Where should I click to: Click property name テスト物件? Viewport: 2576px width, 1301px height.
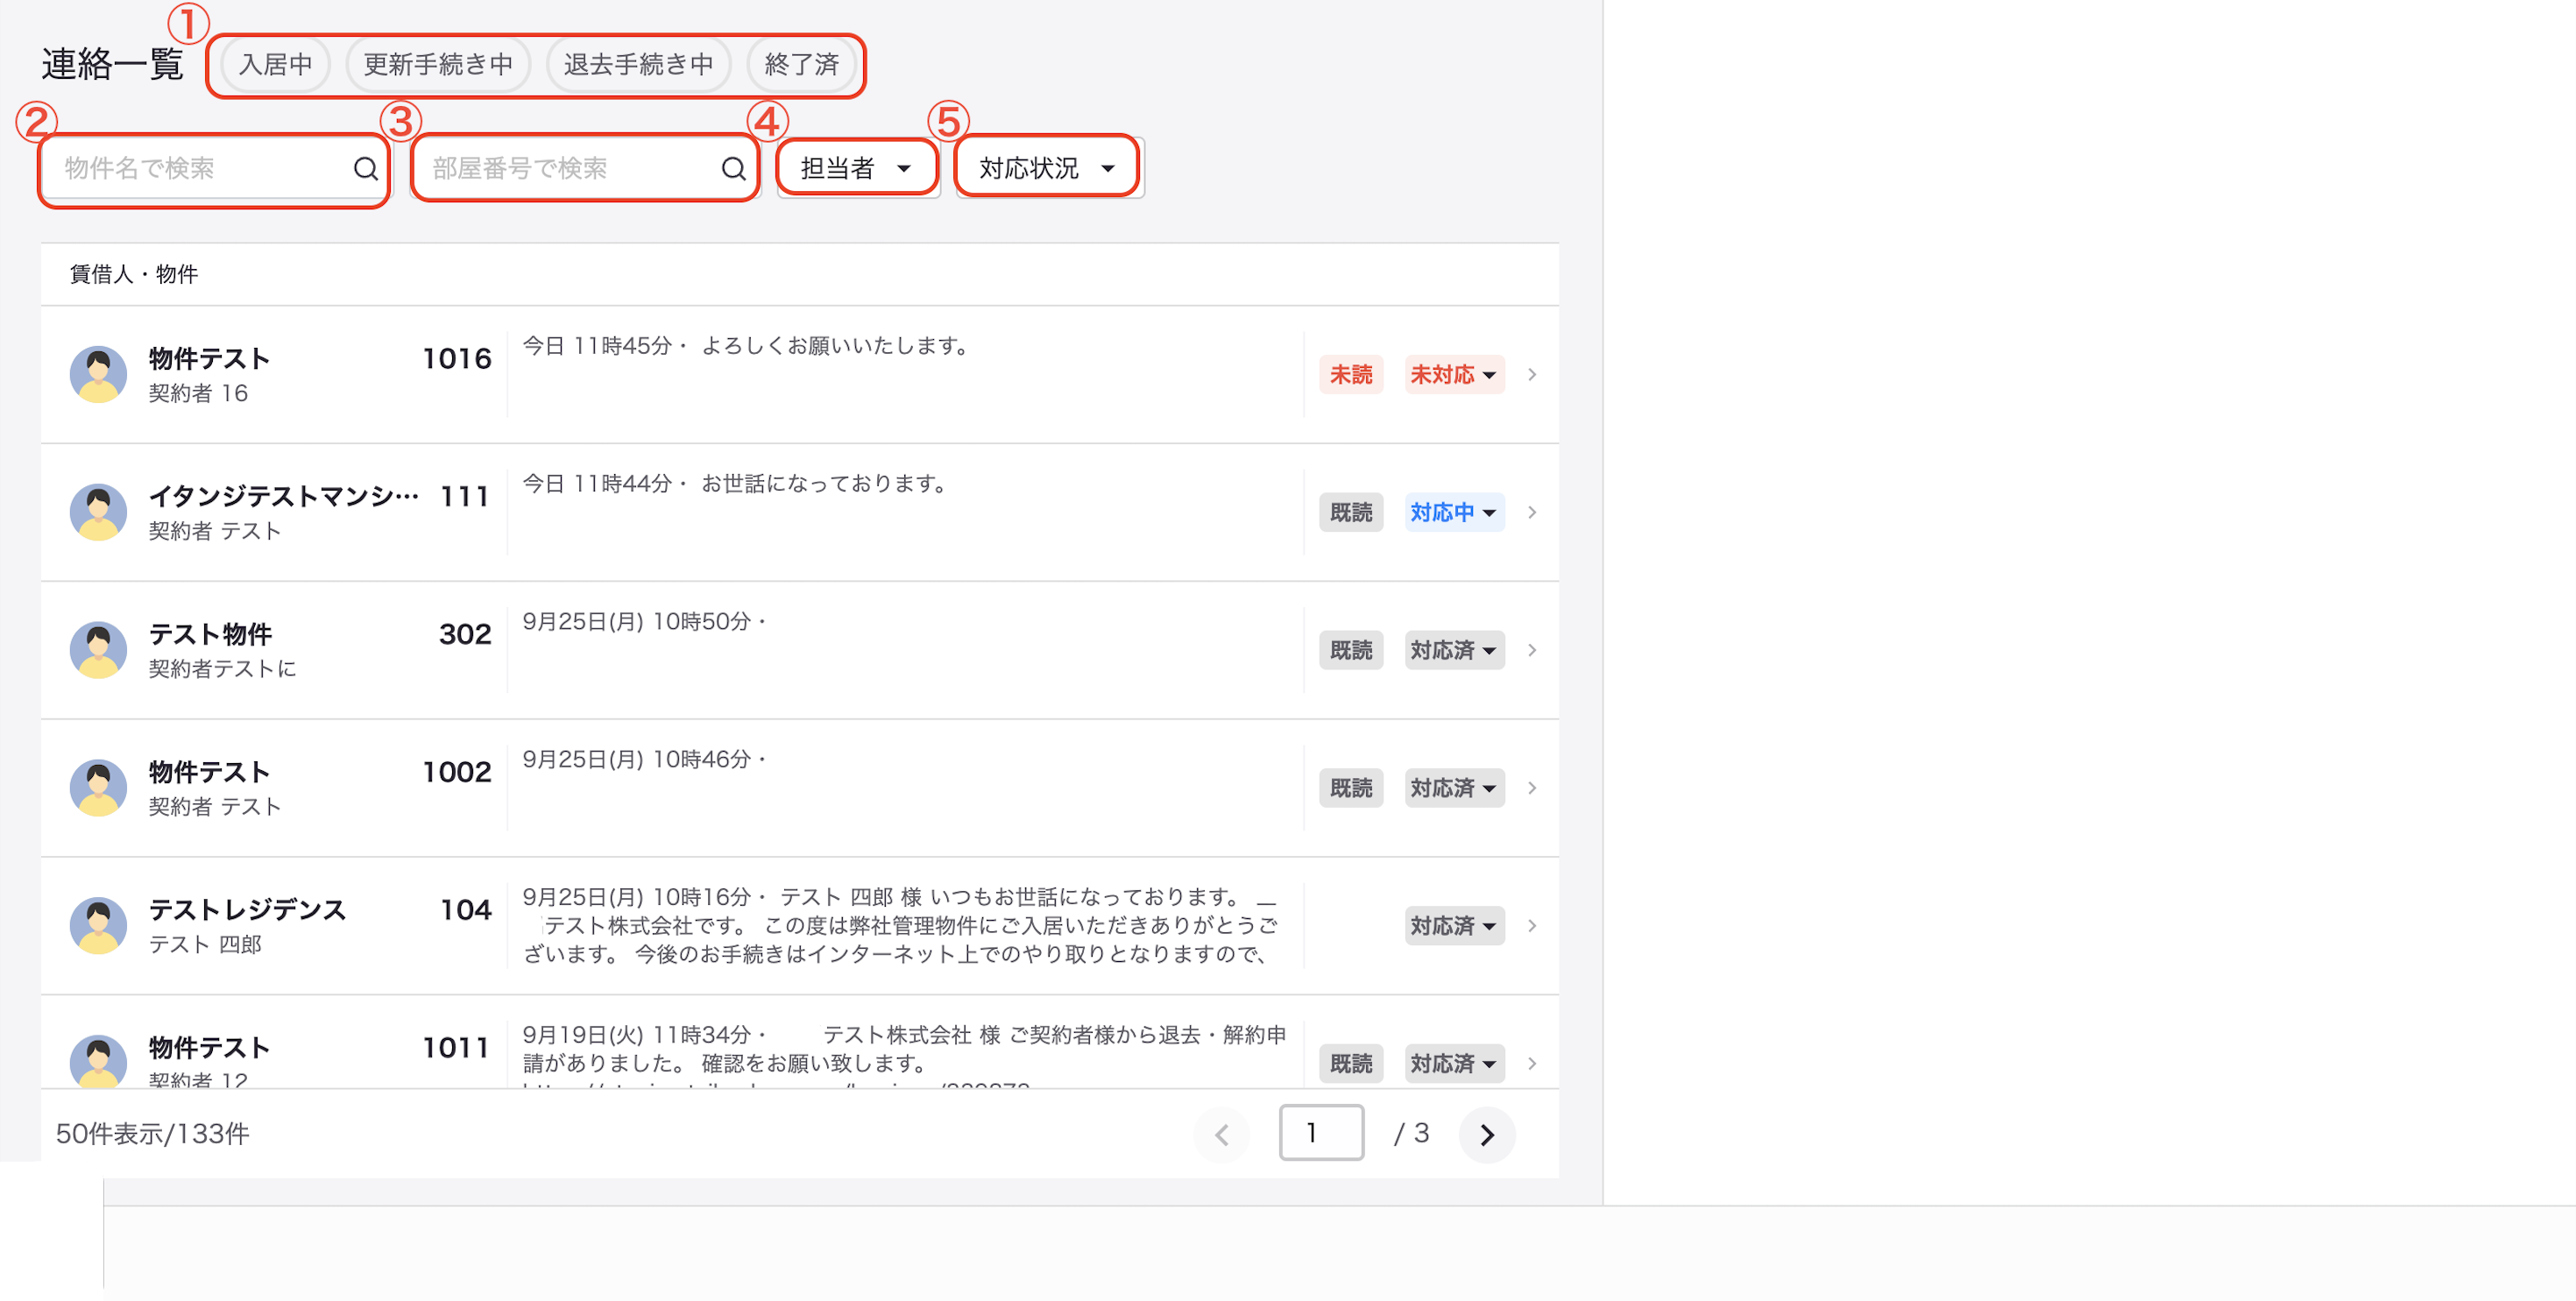coord(210,634)
